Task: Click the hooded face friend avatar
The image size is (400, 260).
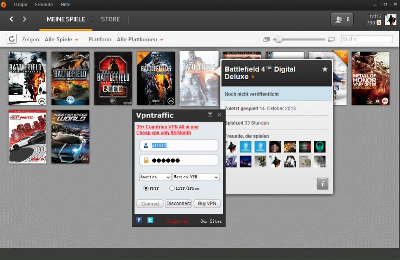Action: [275, 147]
